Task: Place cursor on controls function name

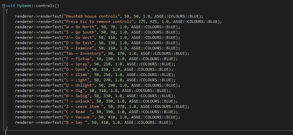Action: coord(45,6)
